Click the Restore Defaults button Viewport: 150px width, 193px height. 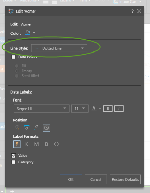click(125, 179)
